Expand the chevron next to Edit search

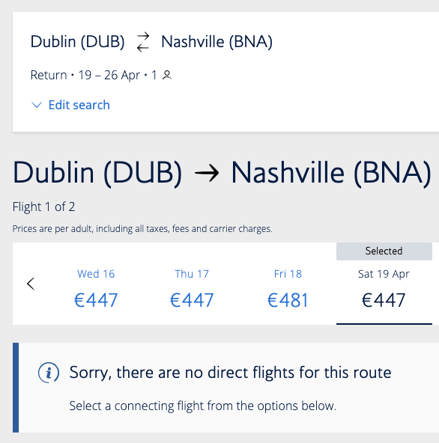[37, 105]
